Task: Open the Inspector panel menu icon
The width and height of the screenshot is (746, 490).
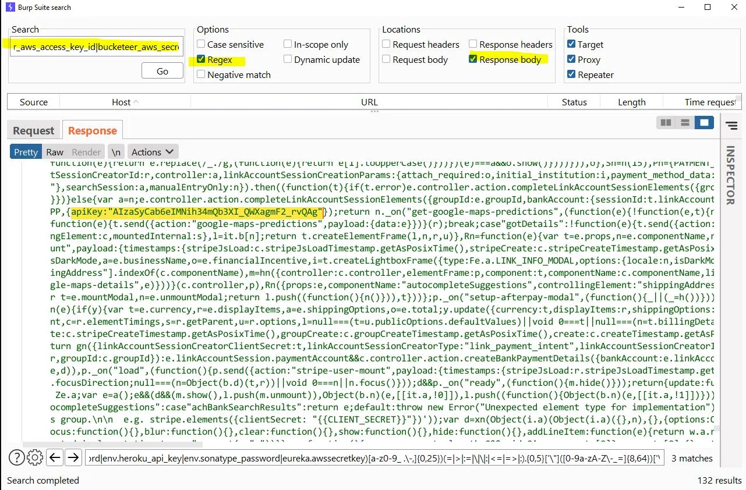Action: coord(732,126)
